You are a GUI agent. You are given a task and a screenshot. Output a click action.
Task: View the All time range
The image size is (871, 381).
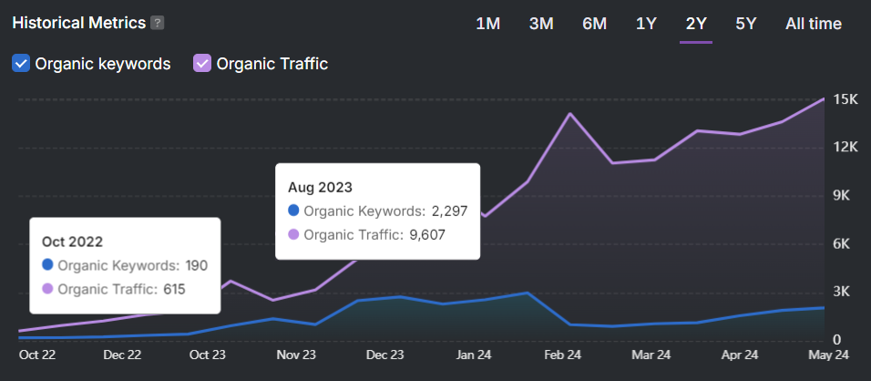click(x=813, y=24)
